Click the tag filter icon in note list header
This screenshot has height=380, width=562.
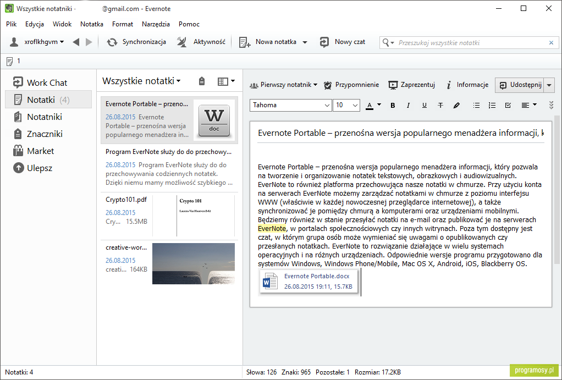coord(202,81)
